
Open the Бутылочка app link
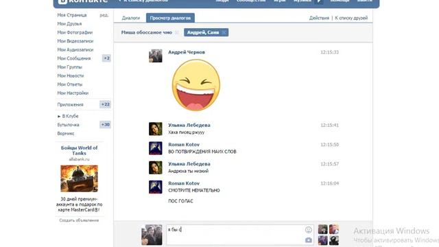[69, 125]
